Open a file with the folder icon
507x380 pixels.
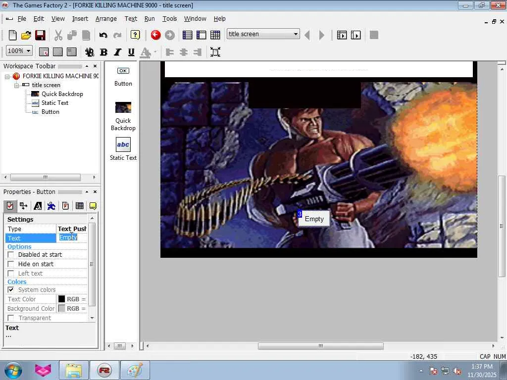(x=26, y=35)
